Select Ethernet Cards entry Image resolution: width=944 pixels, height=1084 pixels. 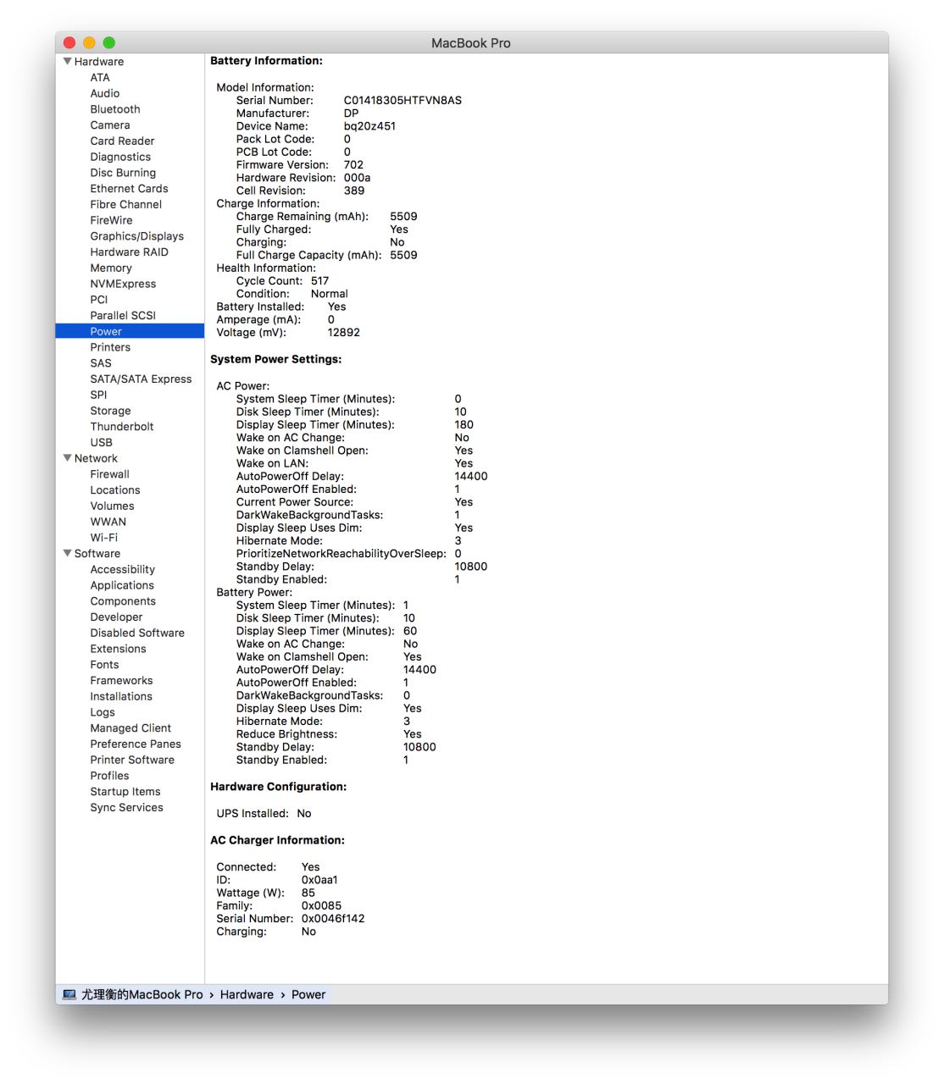point(129,188)
